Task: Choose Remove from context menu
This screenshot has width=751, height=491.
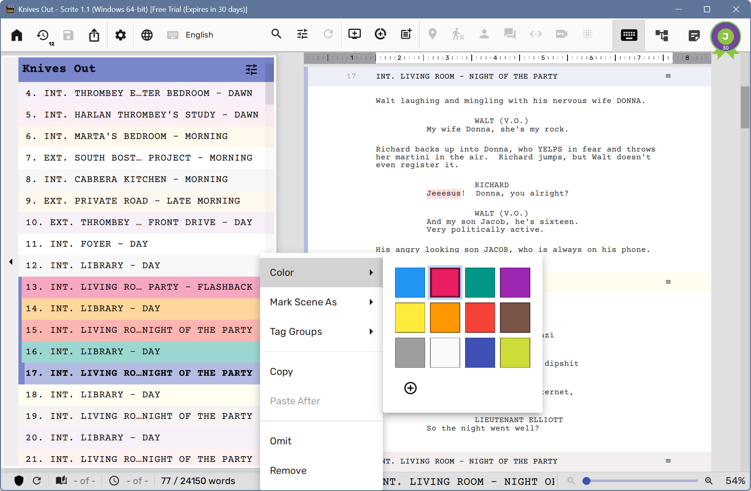Action: (x=321, y=471)
